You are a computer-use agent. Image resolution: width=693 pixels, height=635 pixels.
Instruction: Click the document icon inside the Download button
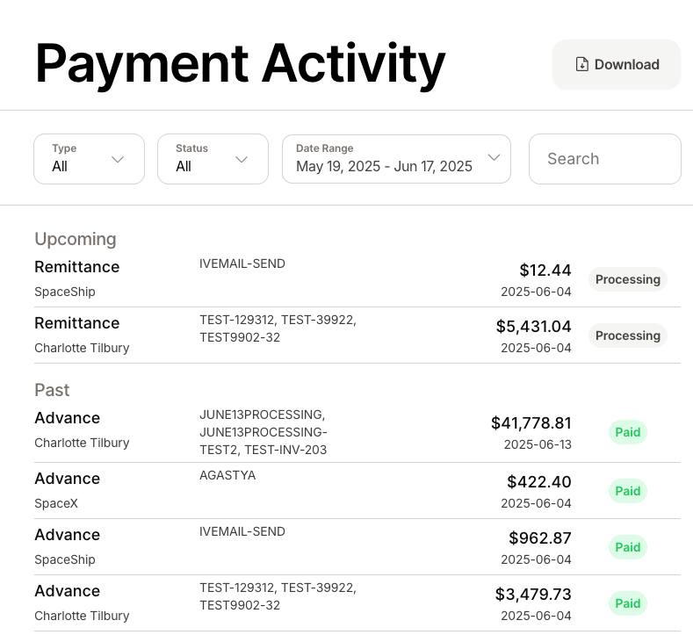(x=582, y=64)
